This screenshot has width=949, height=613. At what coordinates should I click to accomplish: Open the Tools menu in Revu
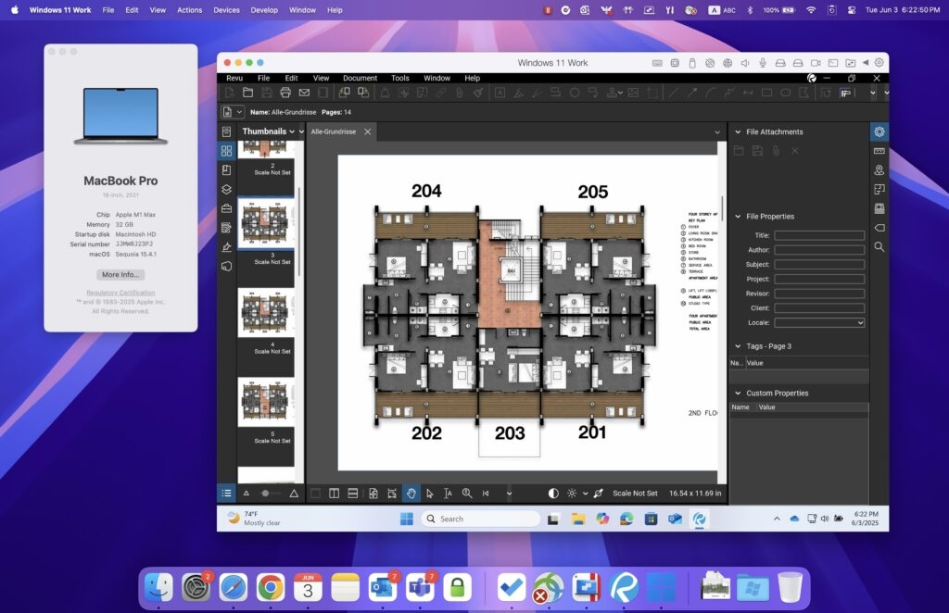point(399,78)
